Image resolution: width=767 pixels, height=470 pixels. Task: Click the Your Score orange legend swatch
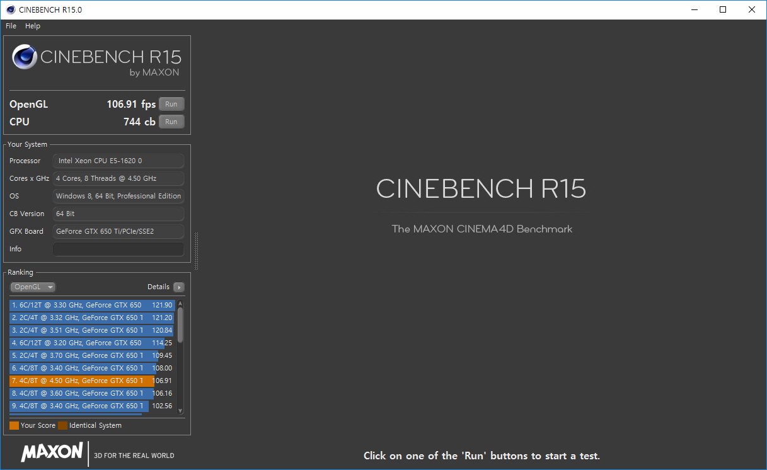click(14, 425)
